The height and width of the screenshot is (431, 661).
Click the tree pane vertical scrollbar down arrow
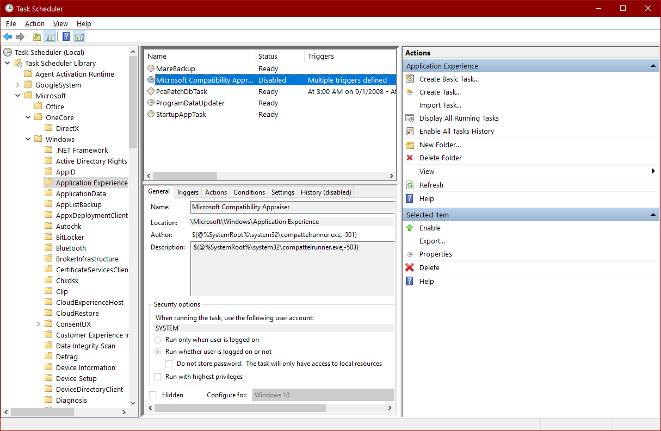[133, 403]
